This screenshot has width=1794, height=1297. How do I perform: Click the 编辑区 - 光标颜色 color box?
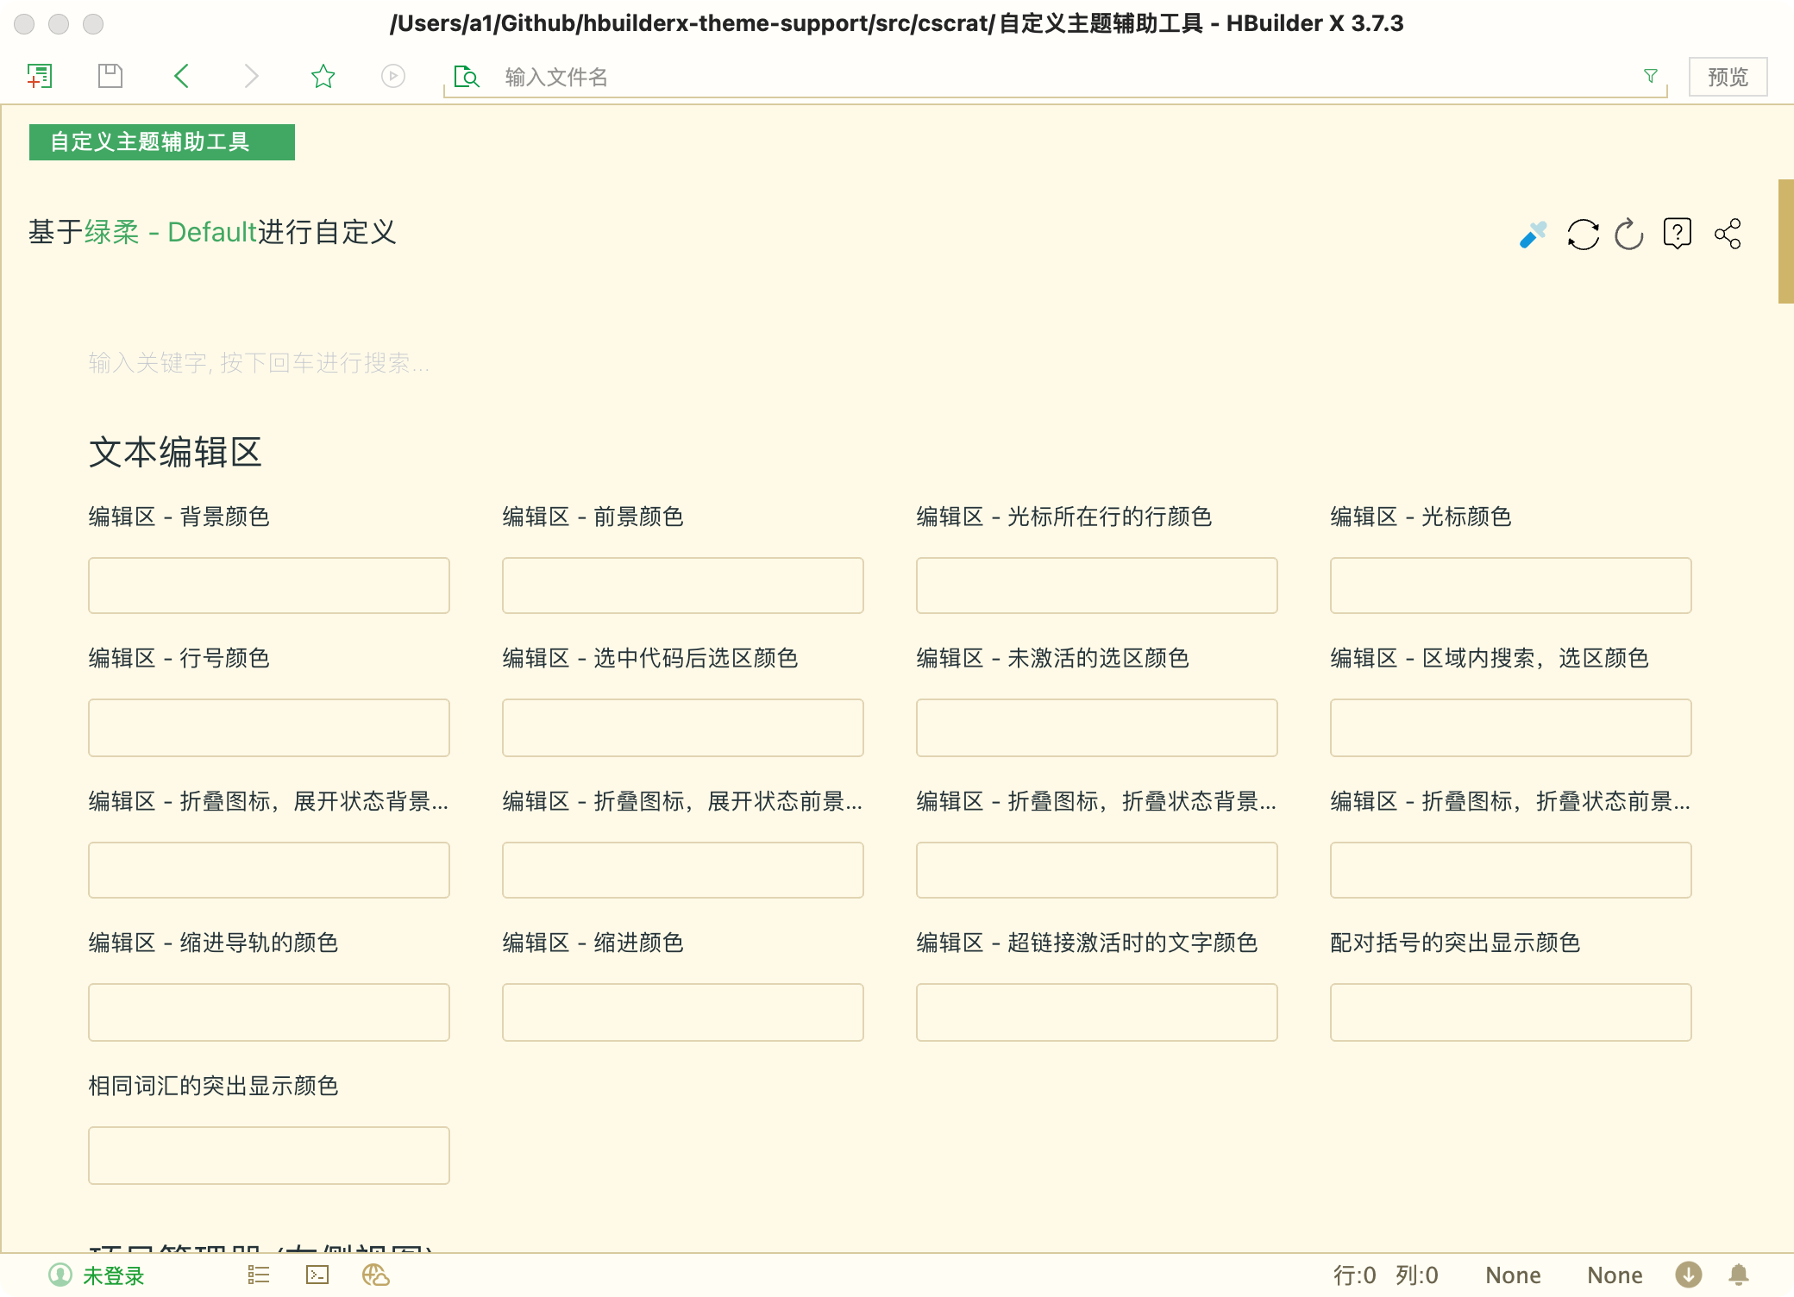pos(1511,586)
